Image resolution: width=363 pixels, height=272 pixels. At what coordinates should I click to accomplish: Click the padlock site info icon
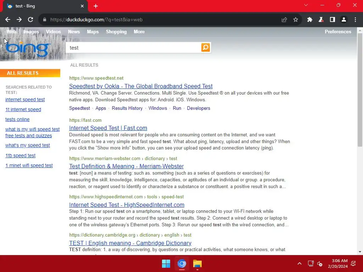click(45, 20)
